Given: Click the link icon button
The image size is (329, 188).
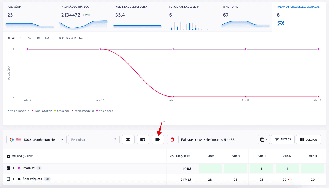Looking at the screenshot, I should (x=128, y=139).
